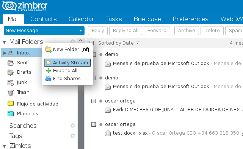
Task: Toggle the Sorted by Date sort arrow
Action: [x=138, y=43]
